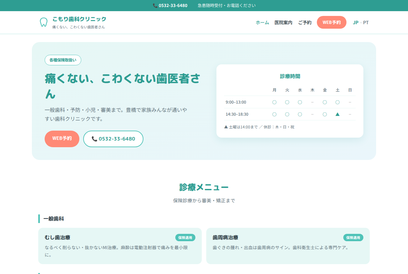
Task: Switch language to PT
Action: (x=366, y=23)
